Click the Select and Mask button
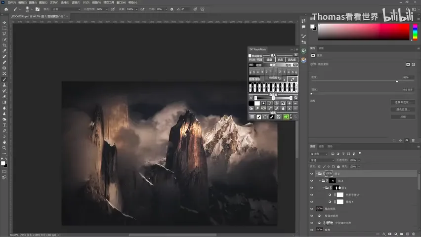Viewport: 421px width, 237px height. click(x=403, y=102)
